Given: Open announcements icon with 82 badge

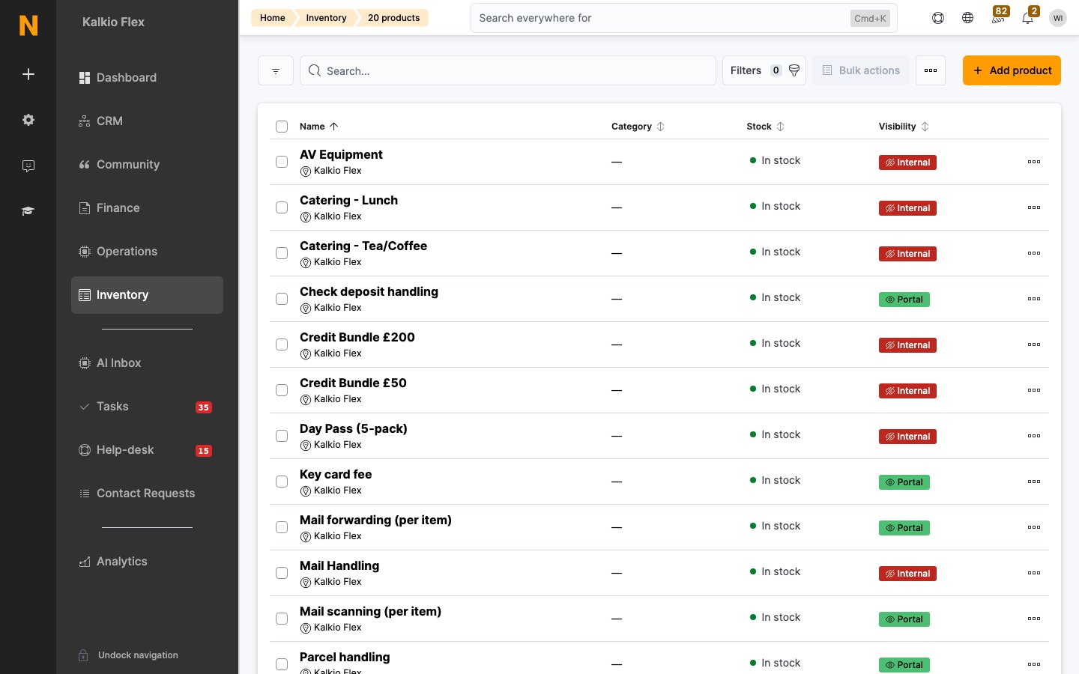Looking at the screenshot, I should point(998,16).
